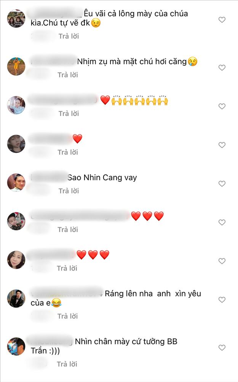
Task: Open blue-faced avatar of the BB Trần commenter
Action: coord(16,346)
